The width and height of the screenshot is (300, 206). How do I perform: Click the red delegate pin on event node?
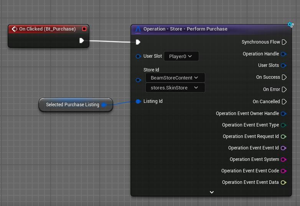pyautogui.click(x=84, y=29)
